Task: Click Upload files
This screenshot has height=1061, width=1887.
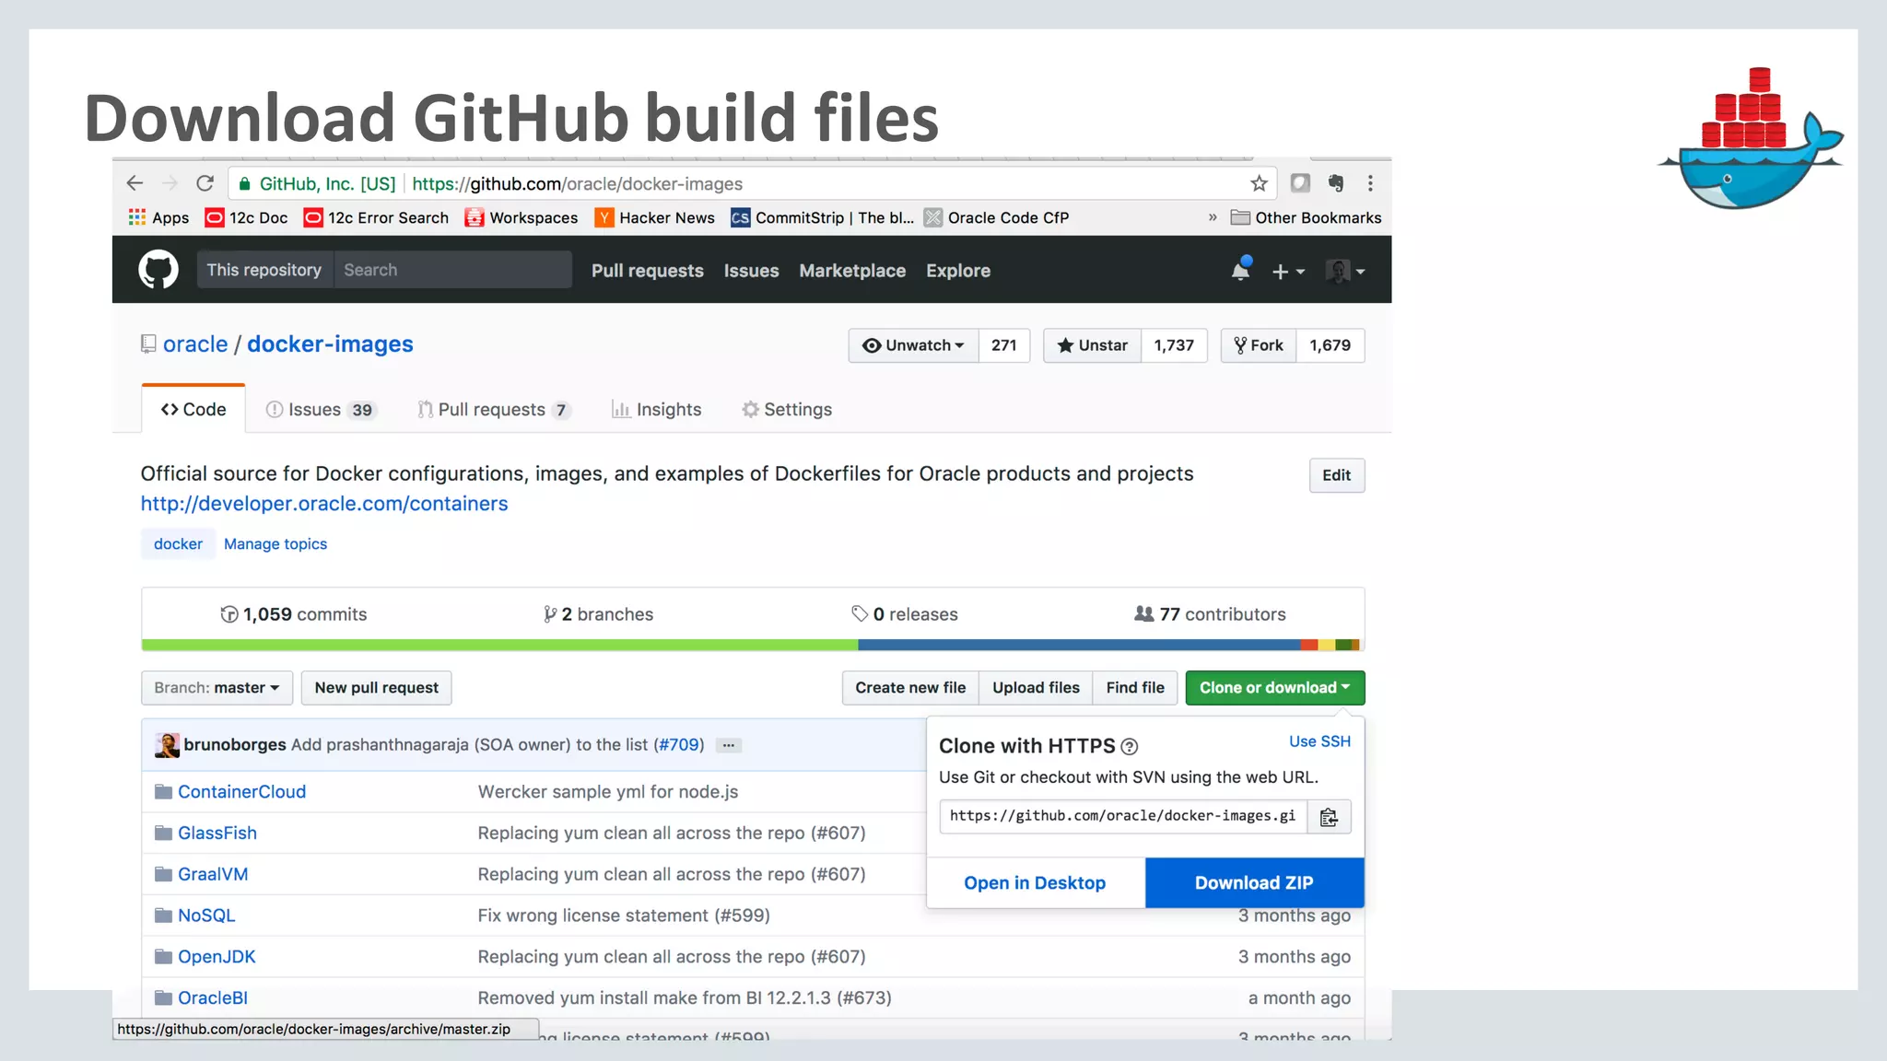Action: click(1036, 688)
